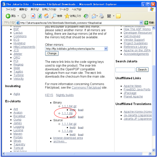Open the Tomcat link under Ex-Jakarta
This screenshot has height=157, width=157.
point(18,148)
